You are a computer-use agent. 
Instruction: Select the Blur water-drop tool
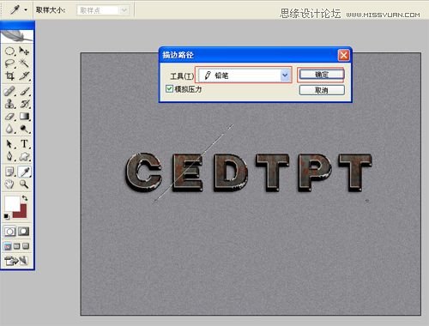point(9,129)
